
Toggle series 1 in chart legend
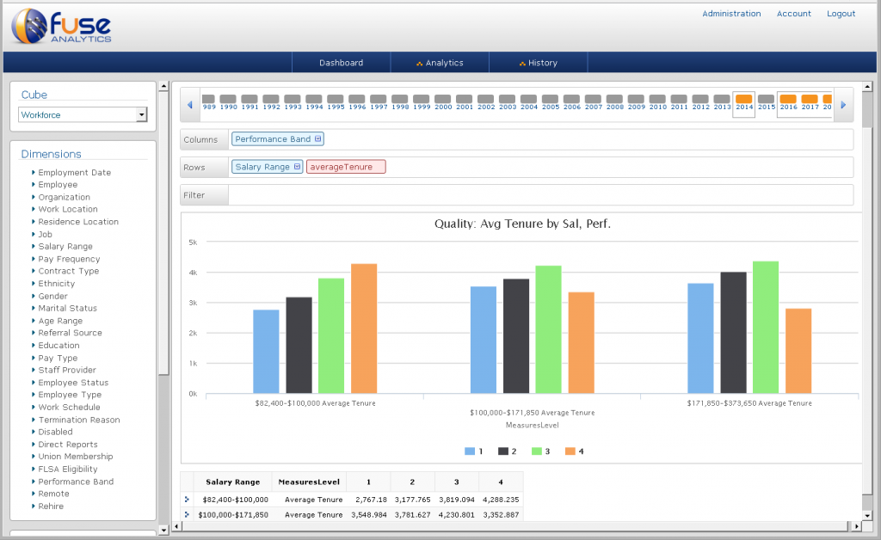474,451
